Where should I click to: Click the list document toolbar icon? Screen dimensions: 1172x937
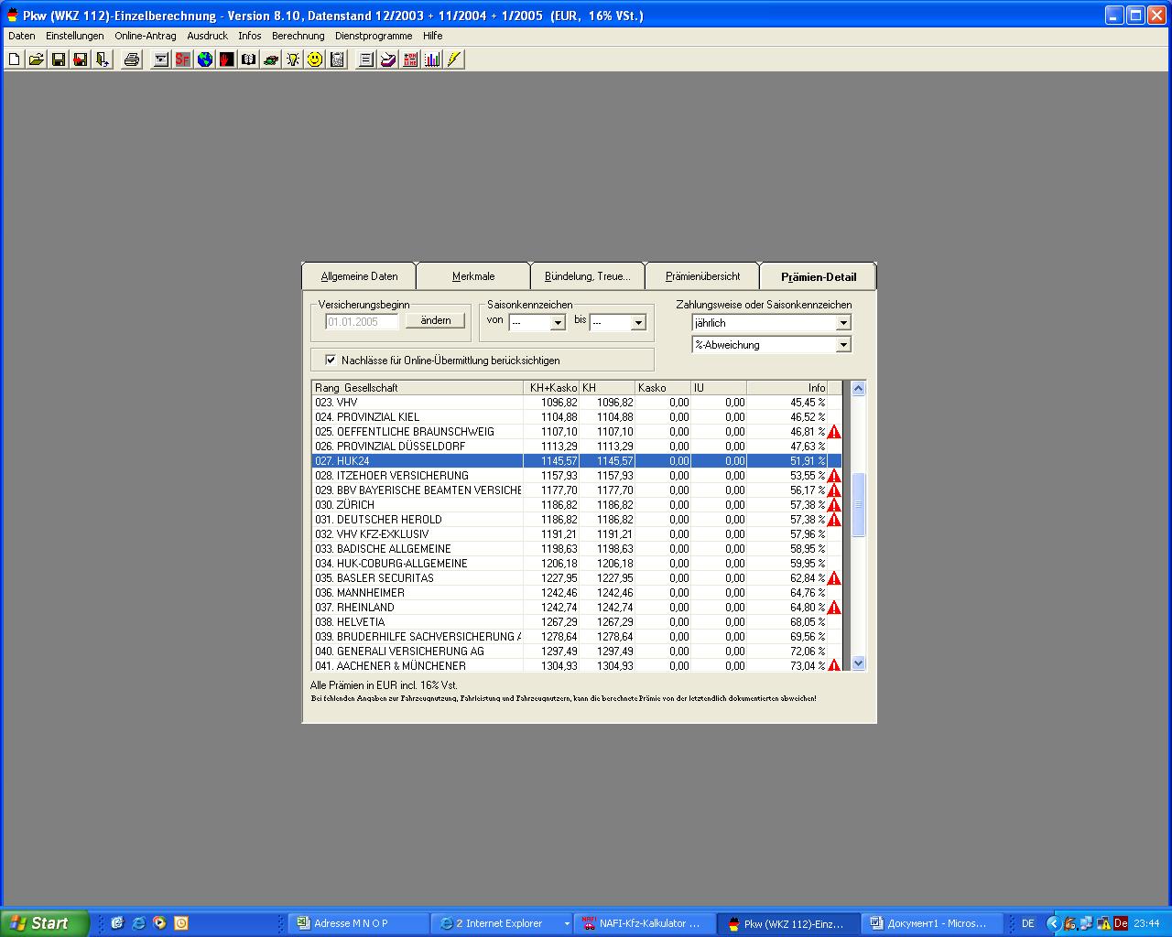pos(366,59)
